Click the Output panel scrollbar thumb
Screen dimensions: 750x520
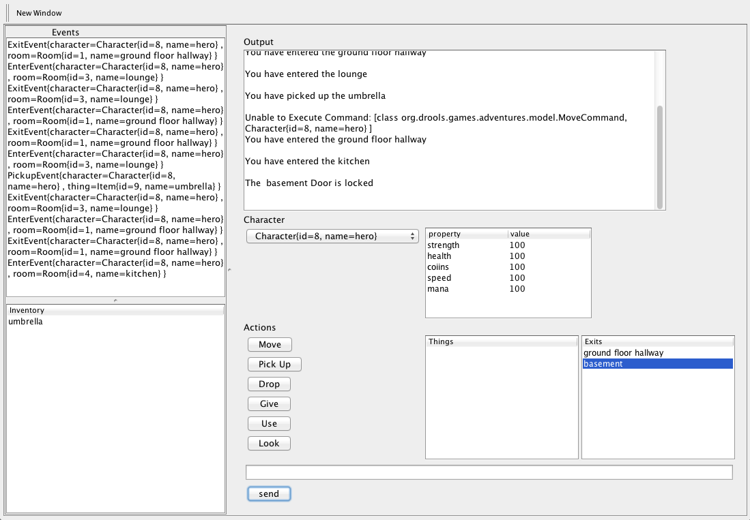pos(659,157)
